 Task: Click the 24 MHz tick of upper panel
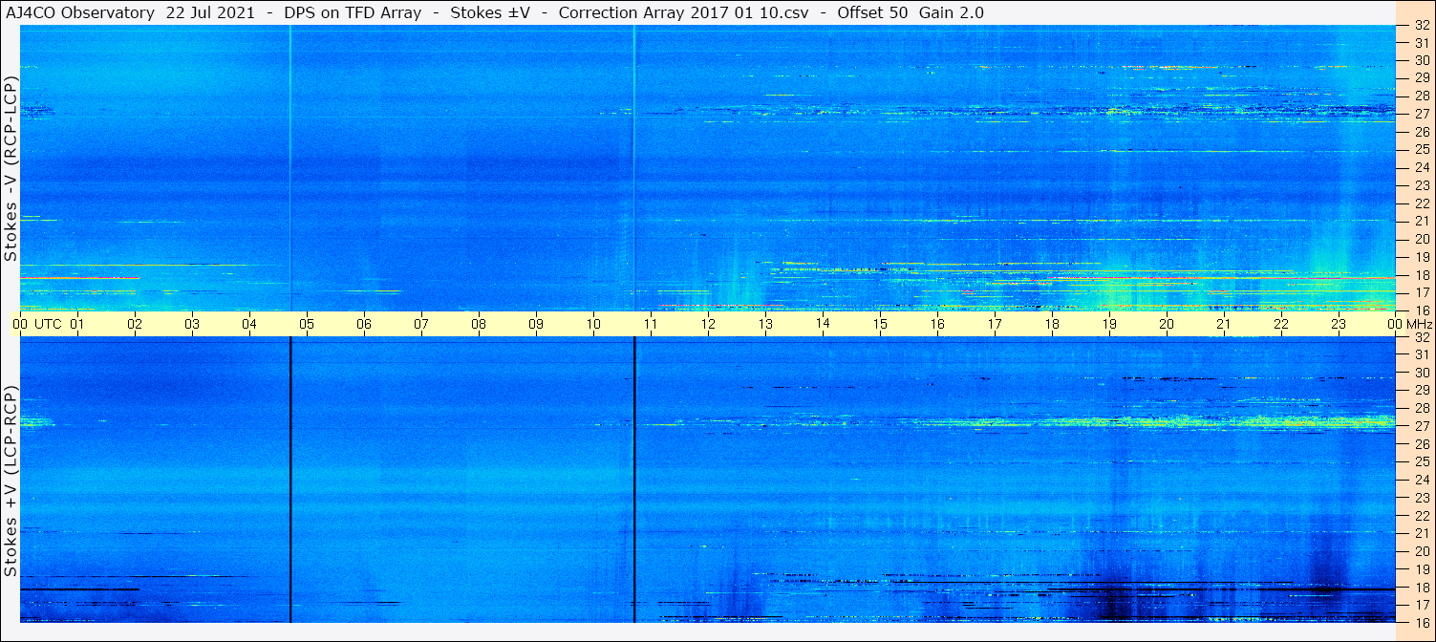click(x=1422, y=167)
